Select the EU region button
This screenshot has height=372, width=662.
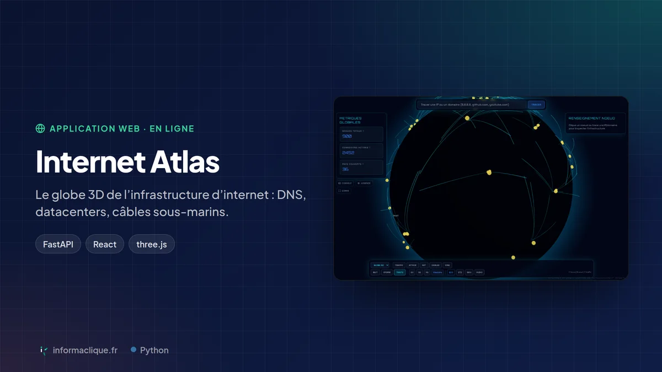coord(412,272)
